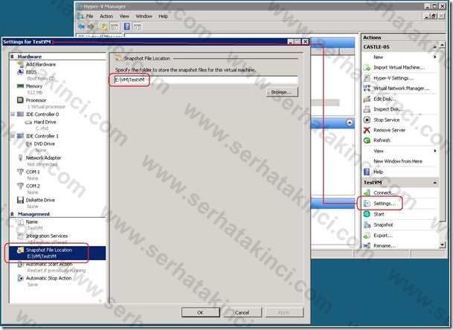
Task: Click Browse button for snapshot folder
Action: [282, 92]
